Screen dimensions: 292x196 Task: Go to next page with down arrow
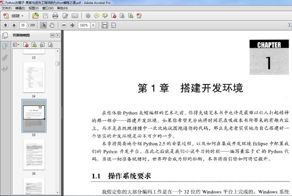tap(14, 25)
